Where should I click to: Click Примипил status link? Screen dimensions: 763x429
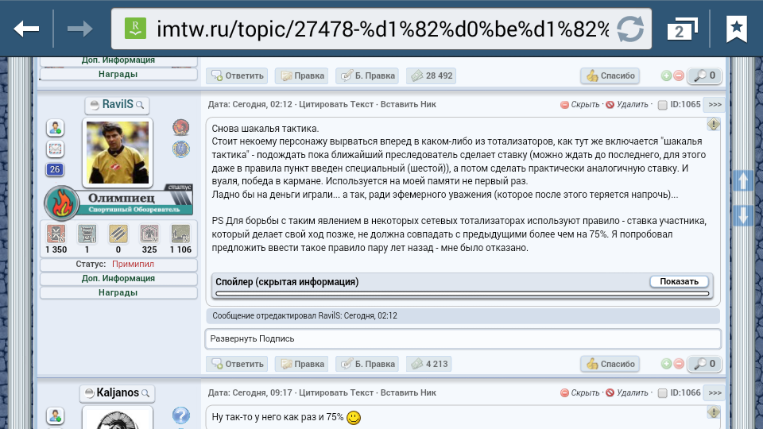[133, 264]
